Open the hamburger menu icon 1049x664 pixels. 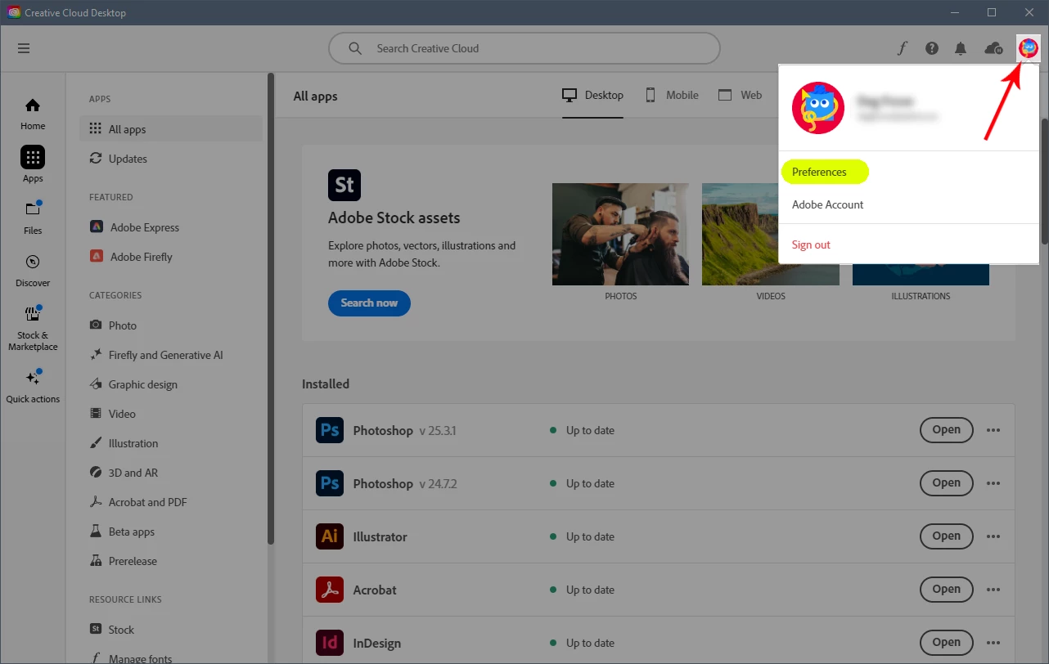[24, 48]
